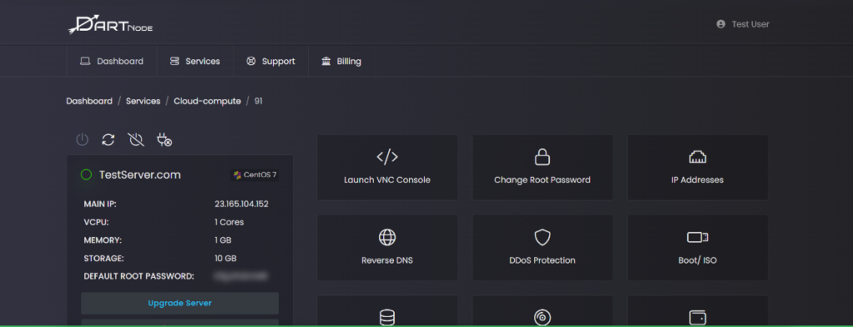Click the globe icon

(x=387, y=237)
